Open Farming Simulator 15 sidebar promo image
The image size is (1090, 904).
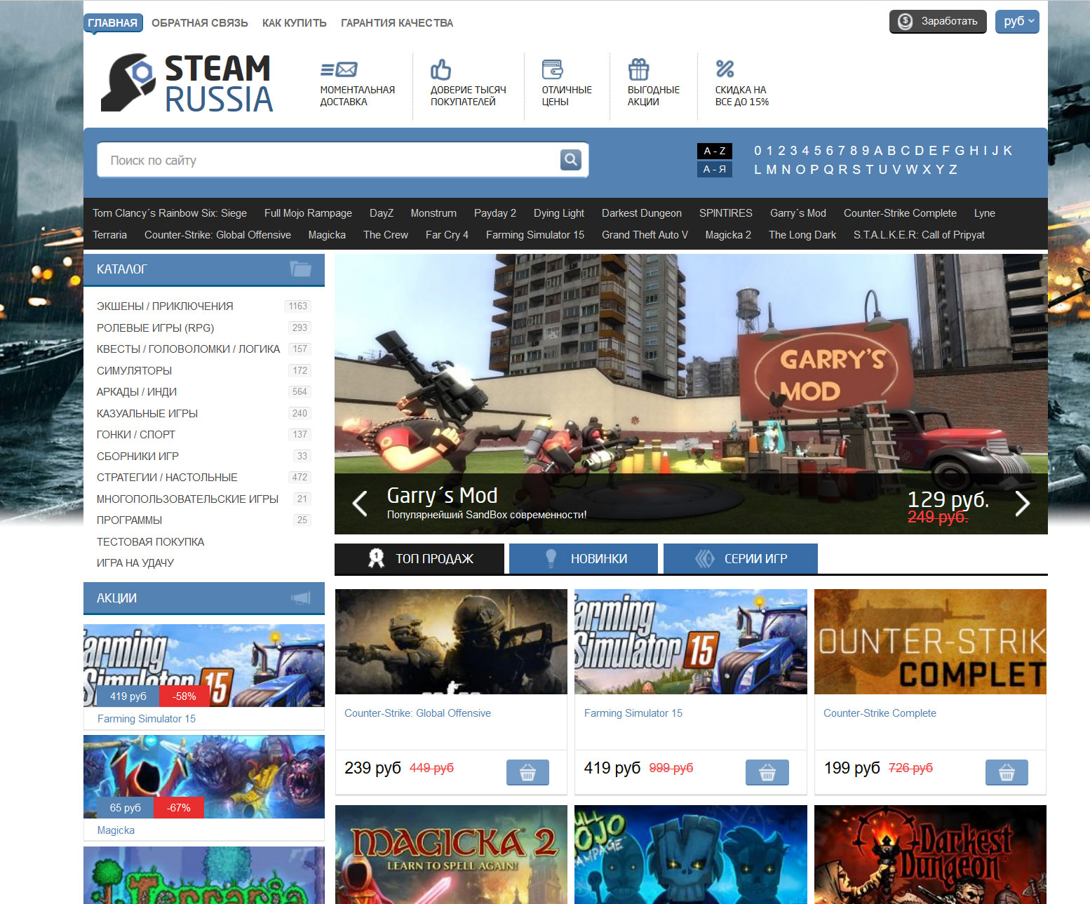pos(204,665)
